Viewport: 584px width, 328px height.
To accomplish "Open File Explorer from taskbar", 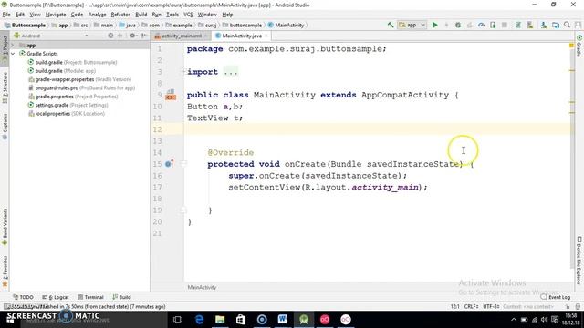I will point(220,320).
